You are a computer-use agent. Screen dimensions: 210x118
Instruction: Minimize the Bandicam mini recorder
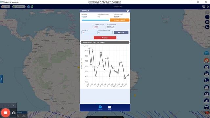pyautogui.click(x=8, y=106)
